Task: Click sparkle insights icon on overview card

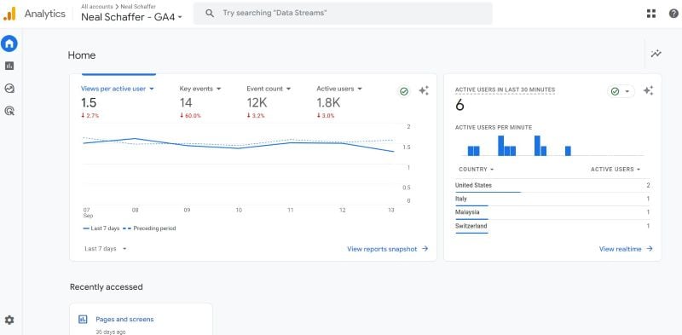Action: (424, 91)
